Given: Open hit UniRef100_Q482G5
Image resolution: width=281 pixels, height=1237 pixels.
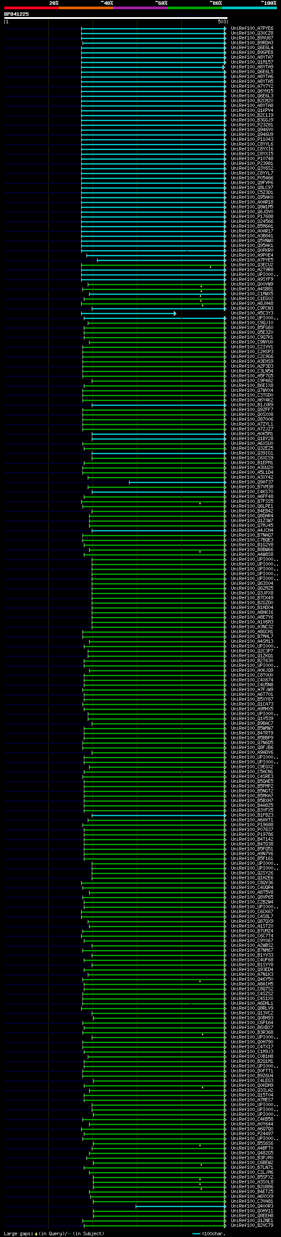Looking at the screenshot, I should coord(252,1152).
